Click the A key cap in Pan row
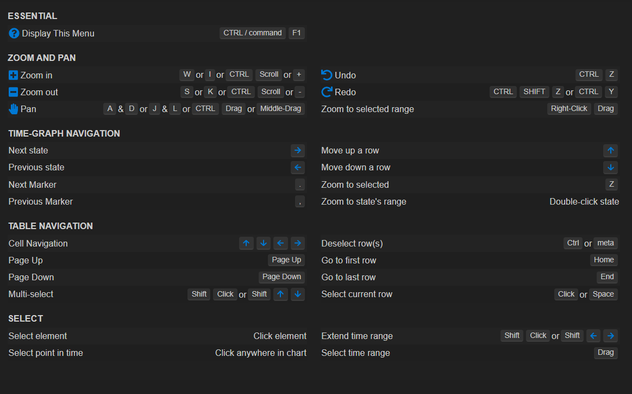Image resolution: width=632 pixels, height=394 pixels. pyautogui.click(x=110, y=109)
